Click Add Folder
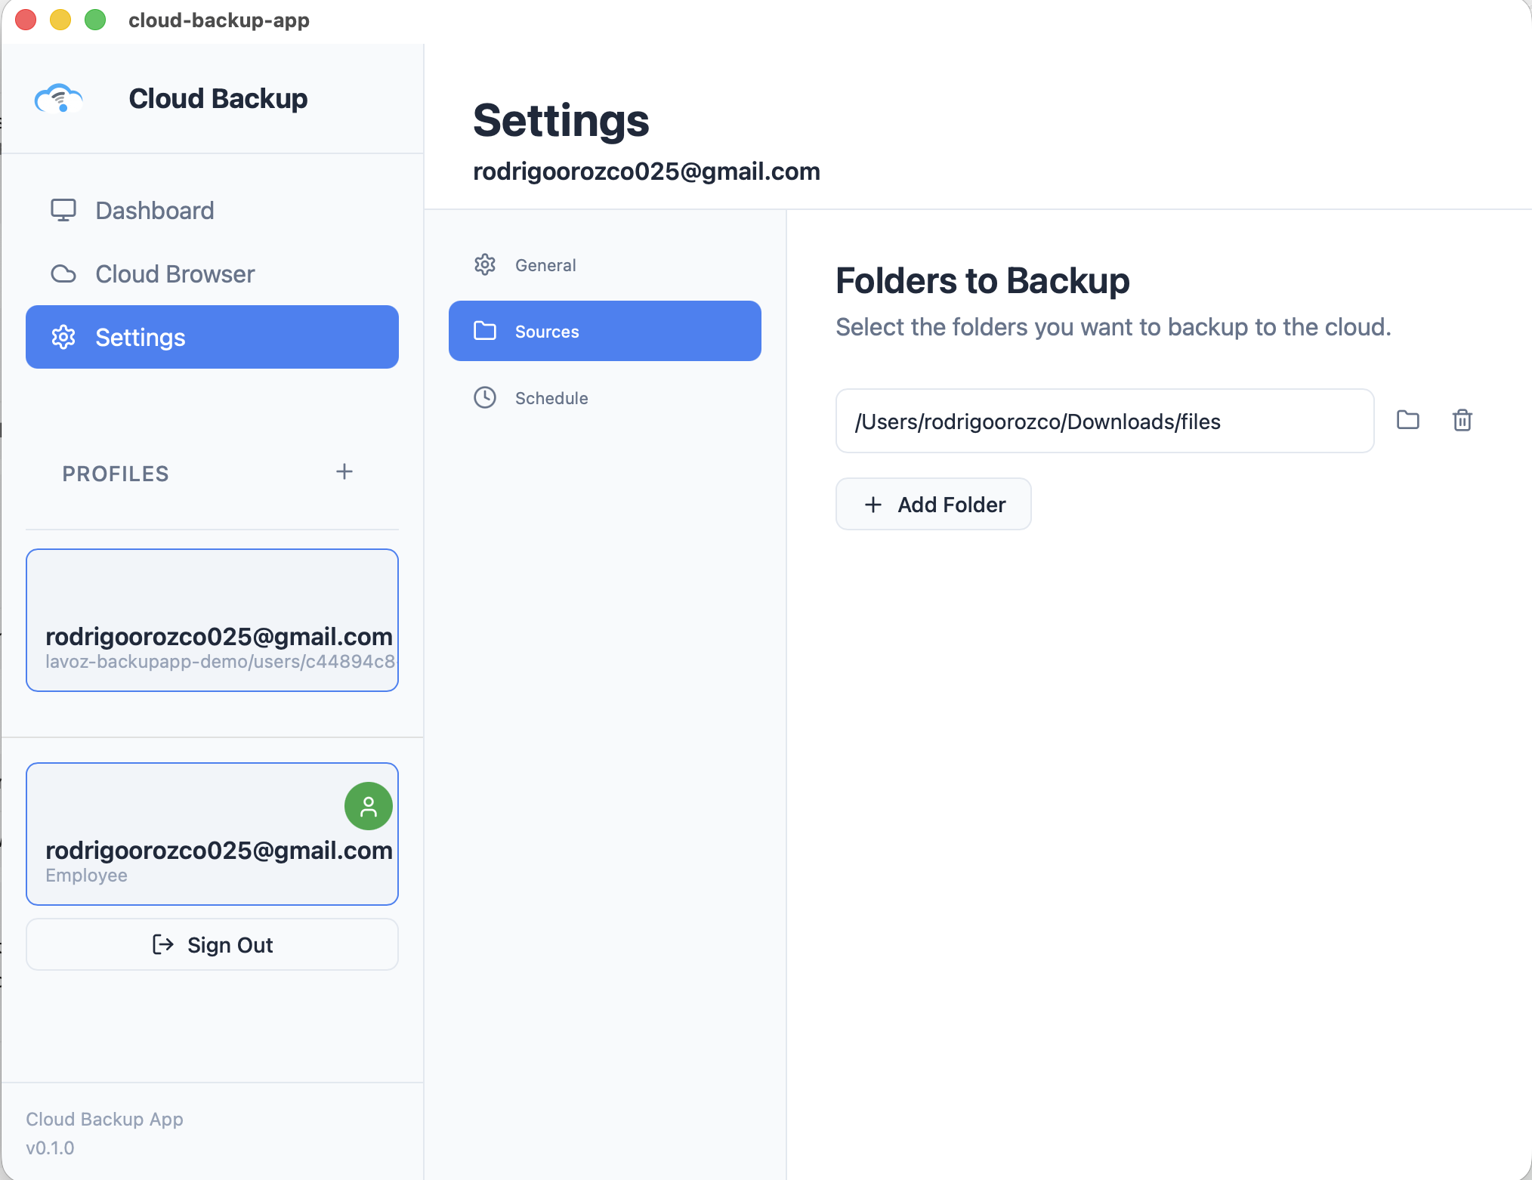 [x=933, y=504]
